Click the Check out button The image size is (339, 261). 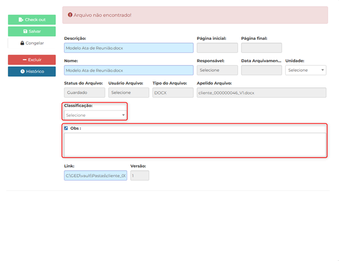[32, 20]
